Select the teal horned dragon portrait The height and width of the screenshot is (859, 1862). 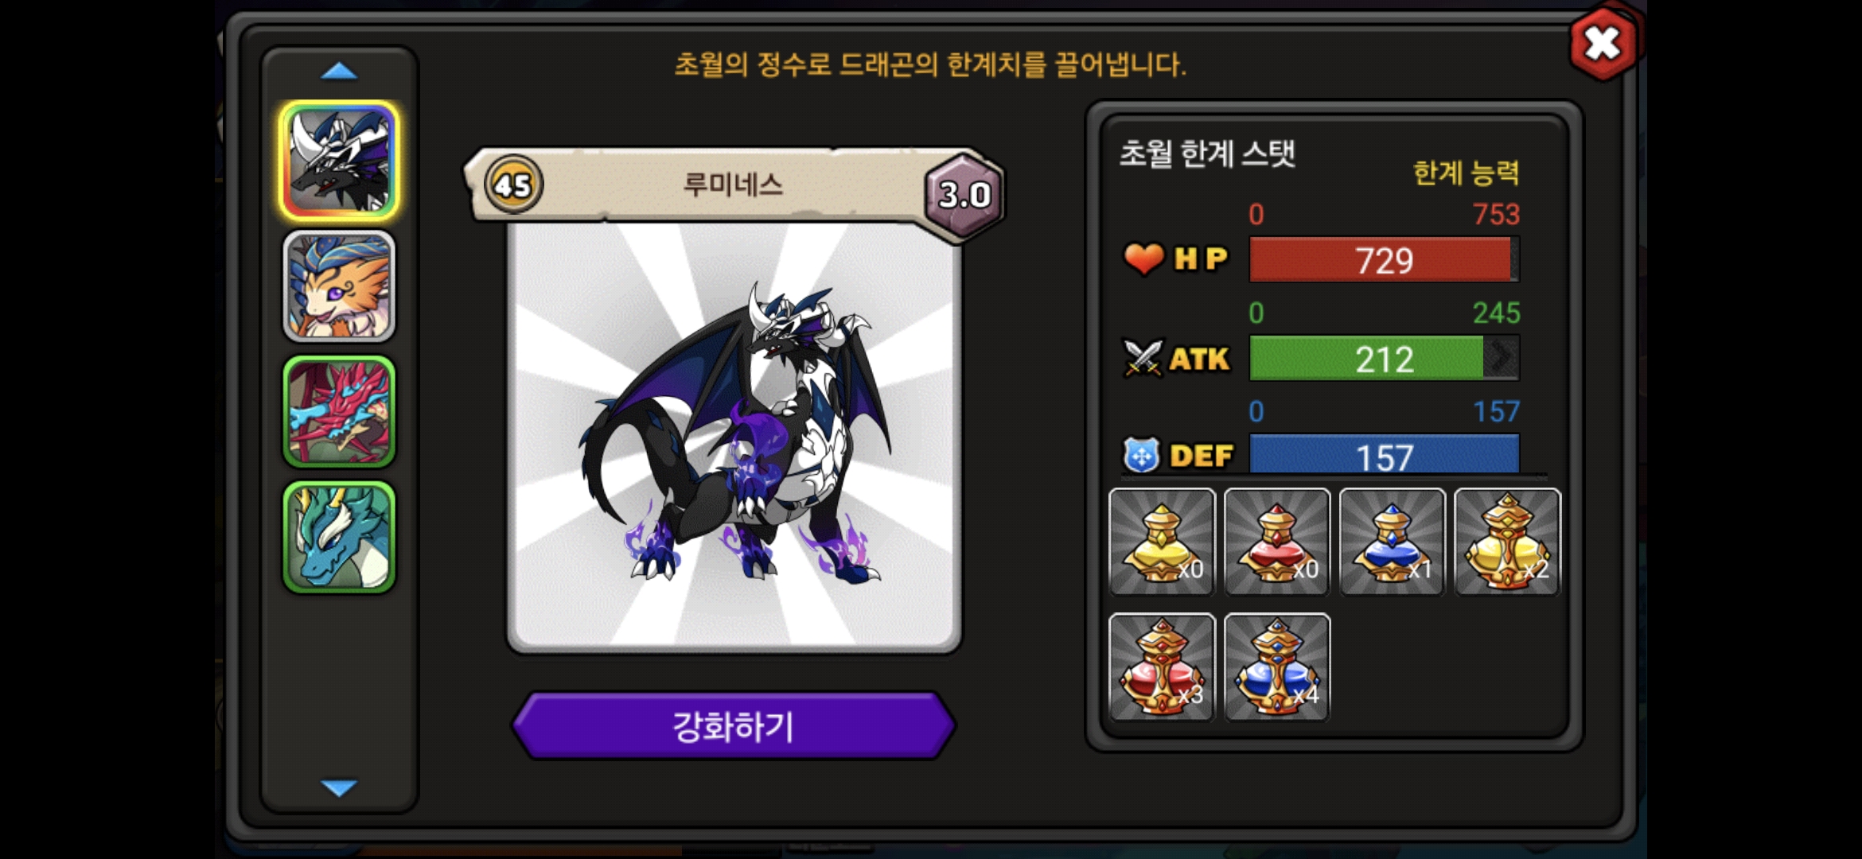click(x=339, y=537)
